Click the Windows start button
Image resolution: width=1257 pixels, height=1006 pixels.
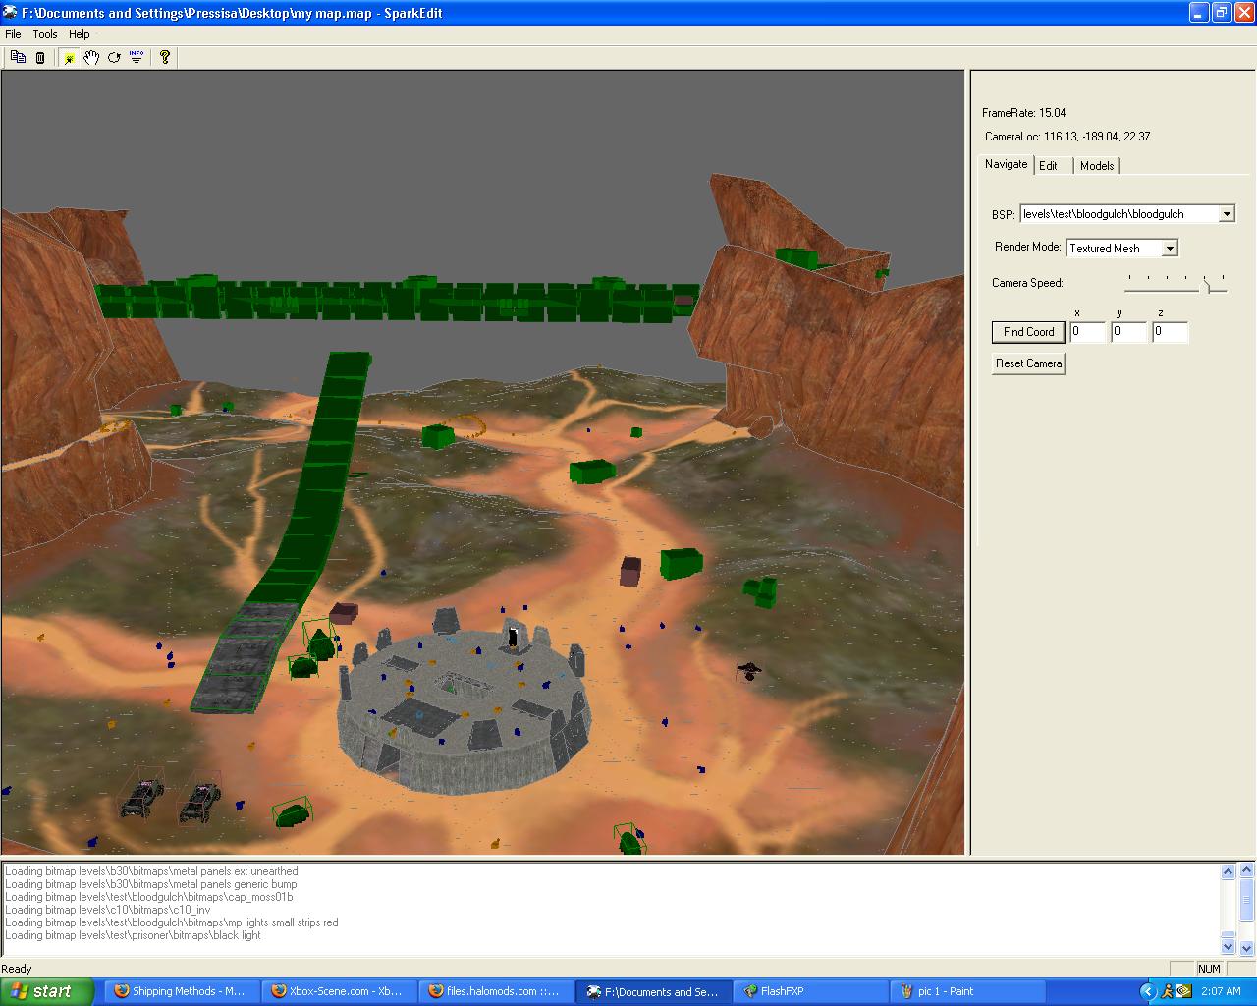pos(47,991)
